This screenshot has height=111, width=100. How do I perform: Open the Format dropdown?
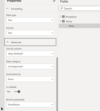pos(30,33)
